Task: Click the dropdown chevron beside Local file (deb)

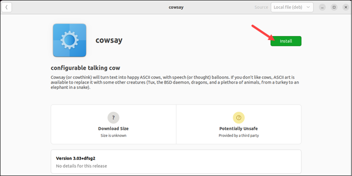Action: tap(308, 7)
